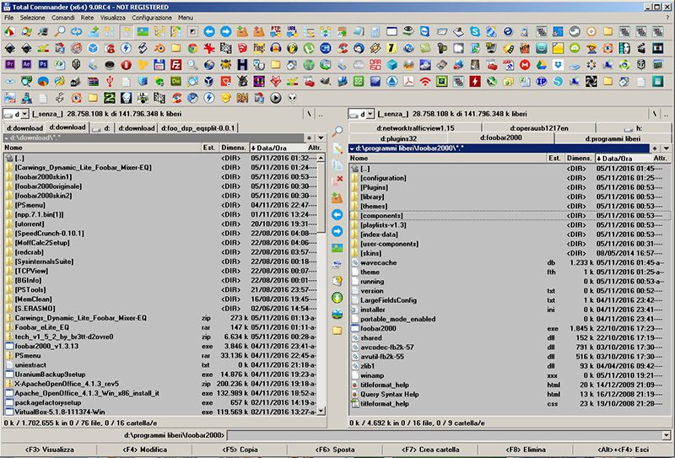Open the File menu

(8, 18)
